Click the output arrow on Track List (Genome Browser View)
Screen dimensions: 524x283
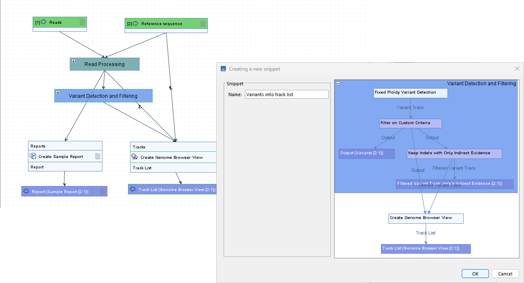(x=133, y=189)
